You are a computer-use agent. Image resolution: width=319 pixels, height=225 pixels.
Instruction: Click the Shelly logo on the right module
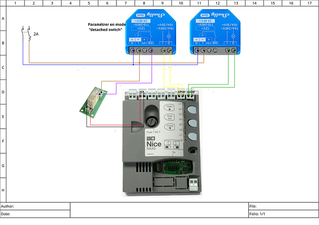(x=221, y=15)
